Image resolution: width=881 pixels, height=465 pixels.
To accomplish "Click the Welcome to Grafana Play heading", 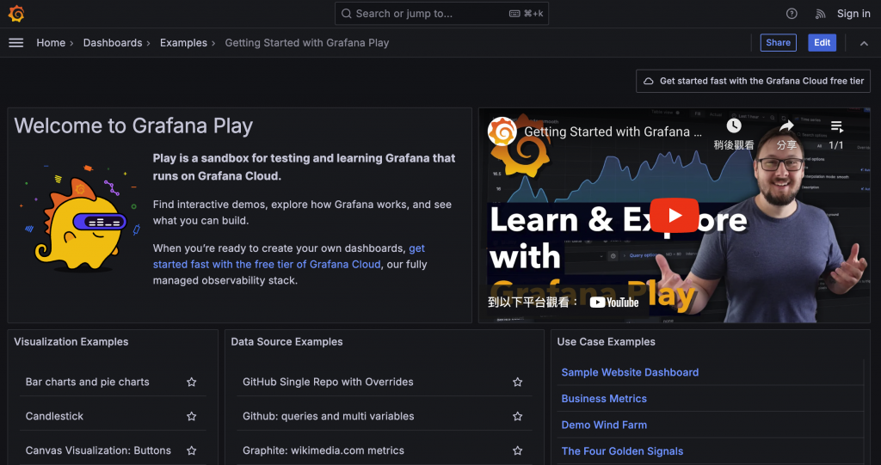I will coord(133,125).
